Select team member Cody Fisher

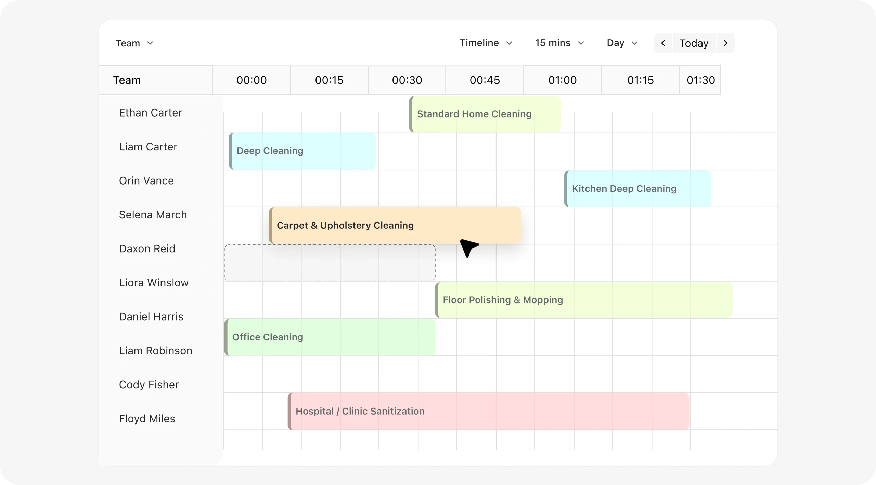pyautogui.click(x=149, y=385)
